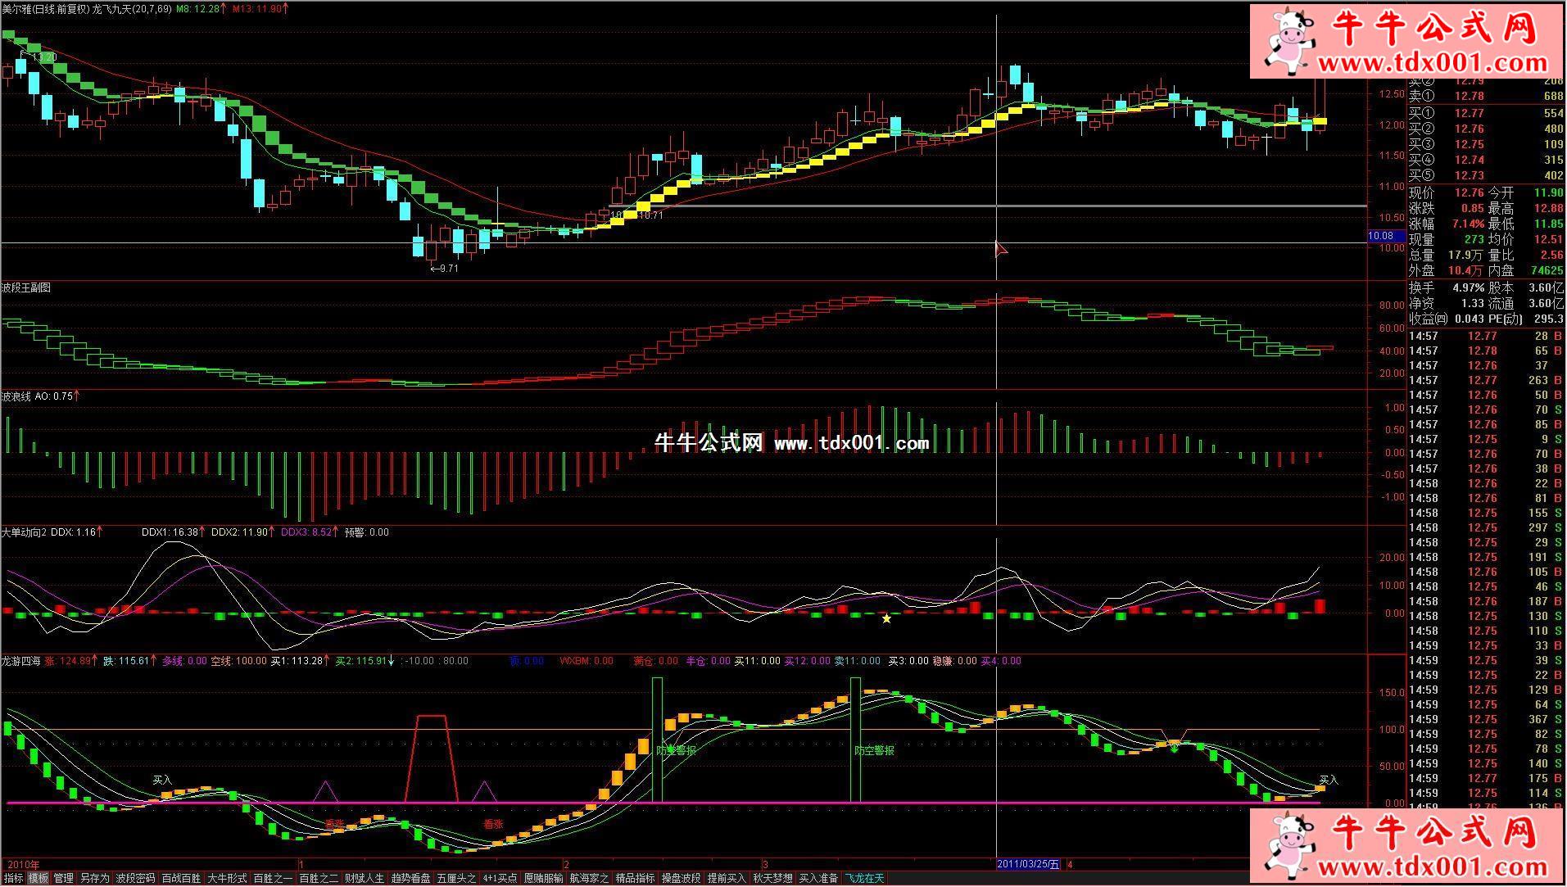Click the red trapezoid signal in 龙游四海 panel

tap(432, 758)
